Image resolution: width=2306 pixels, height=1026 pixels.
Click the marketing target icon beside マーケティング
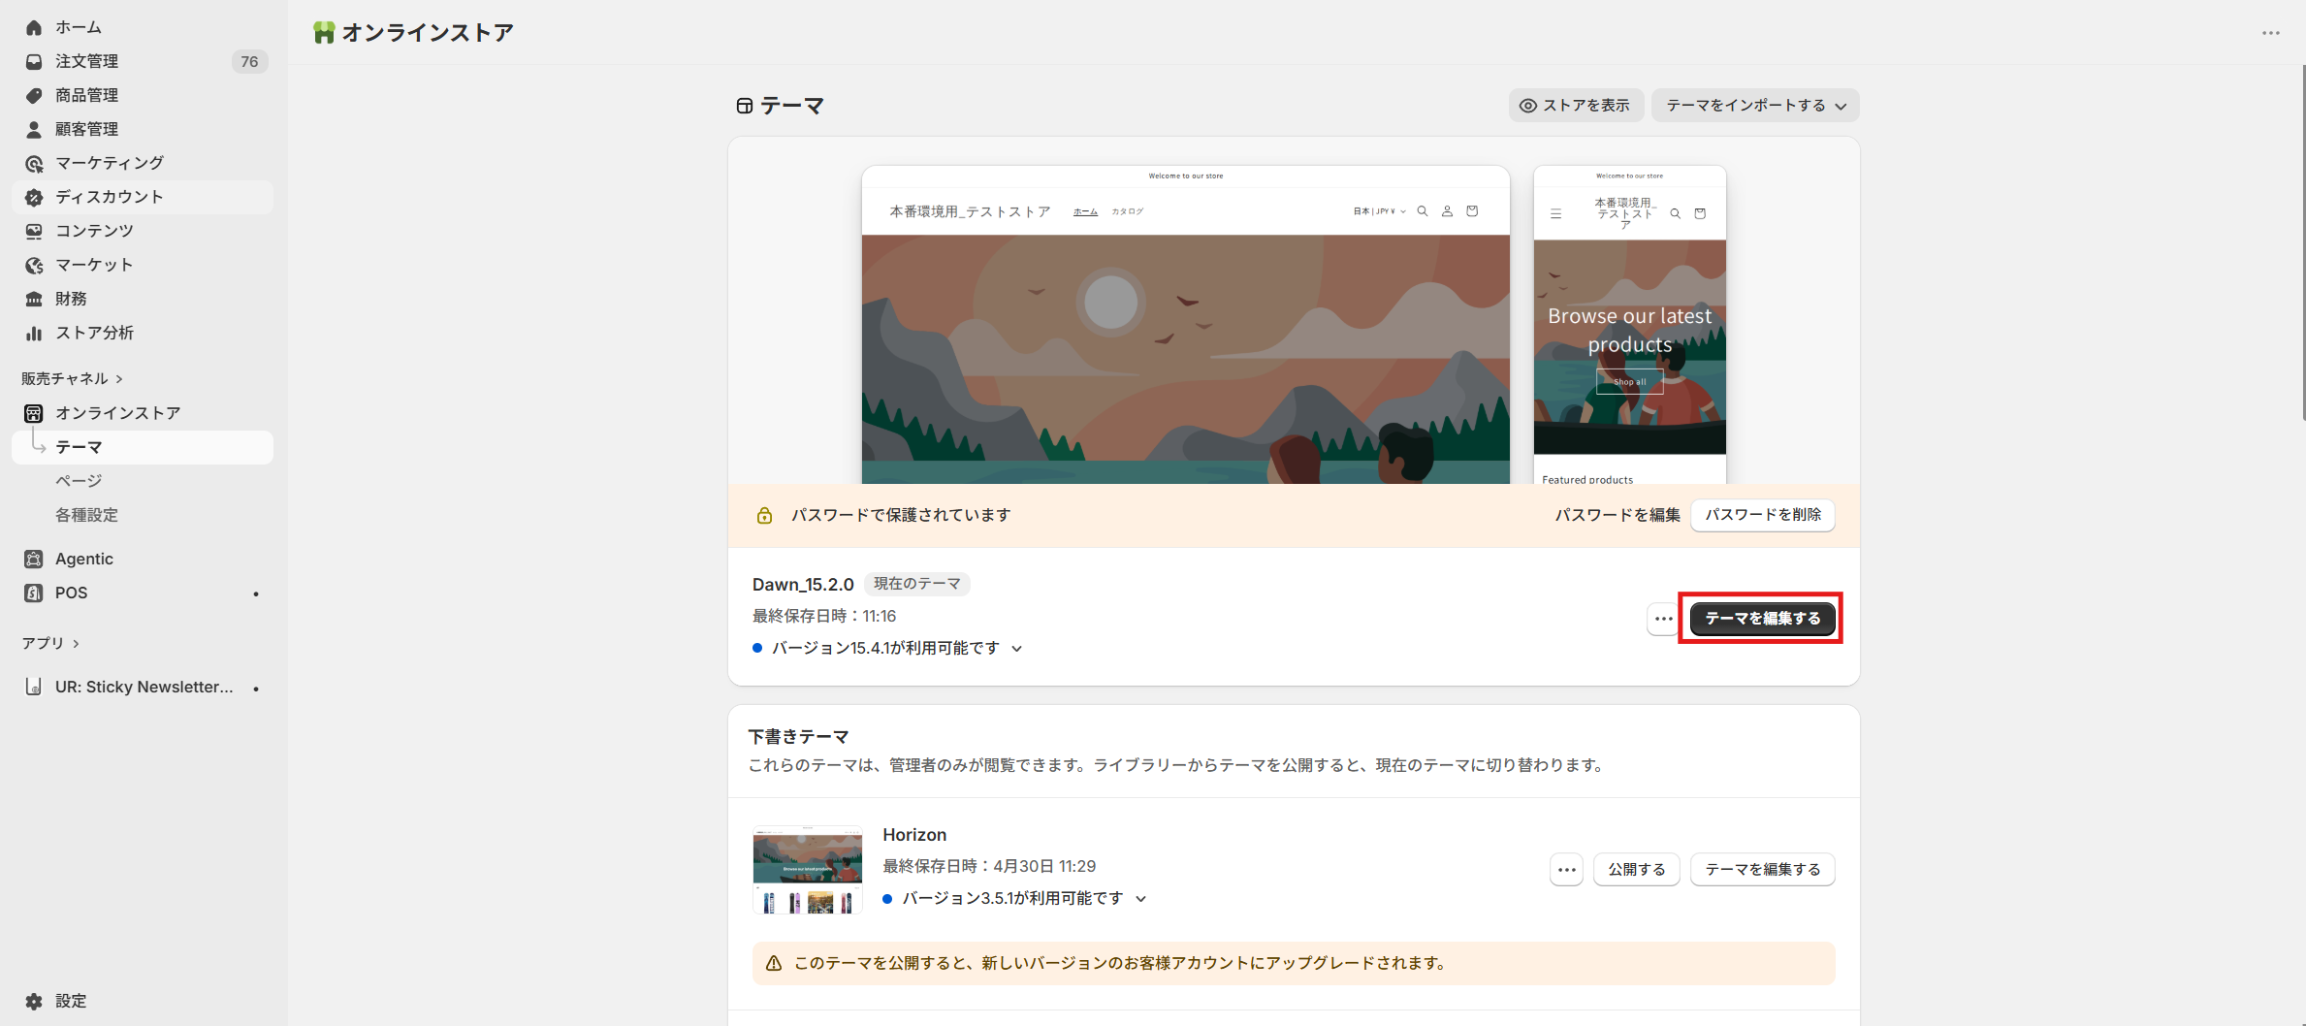(x=34, y=163)
